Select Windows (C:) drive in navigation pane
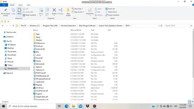 [12, 68]
